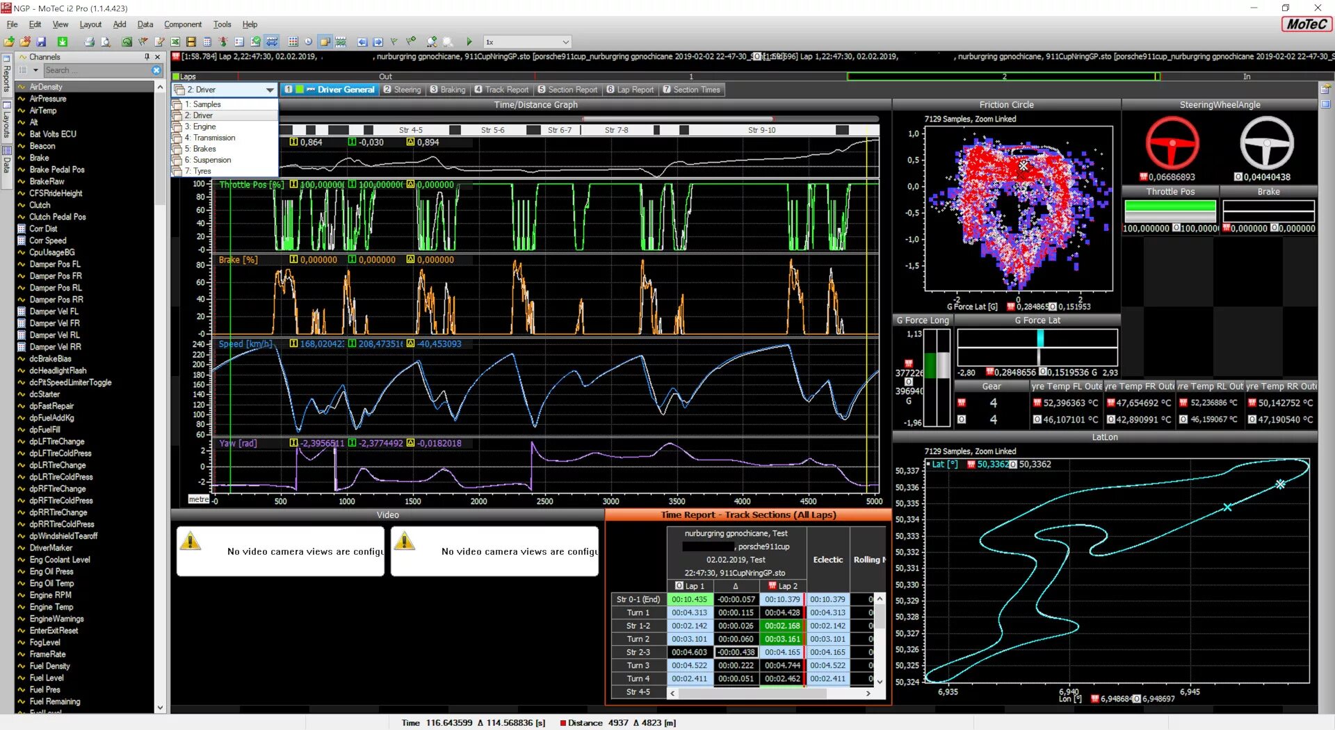Image resolution: width=1335 pixels, height=730 pixels.
Task: Click the Eclectic column header
Action: (x=827, y=560)
